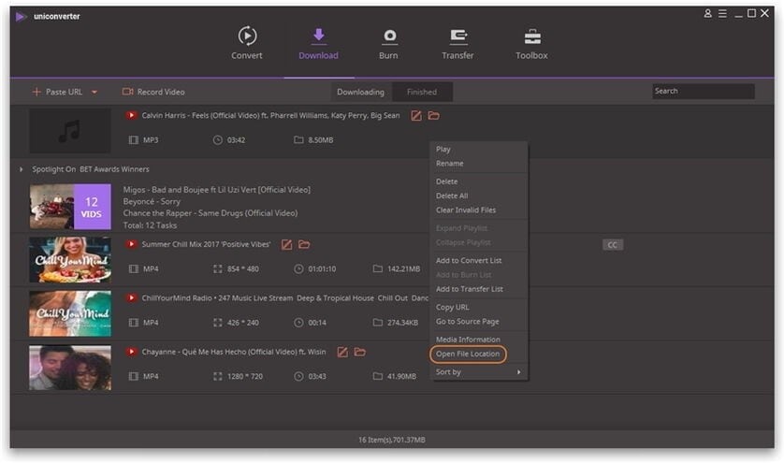Screen dimensions: 784x463
Task: Switch to the Finished tab
Action: click(422, 92)
